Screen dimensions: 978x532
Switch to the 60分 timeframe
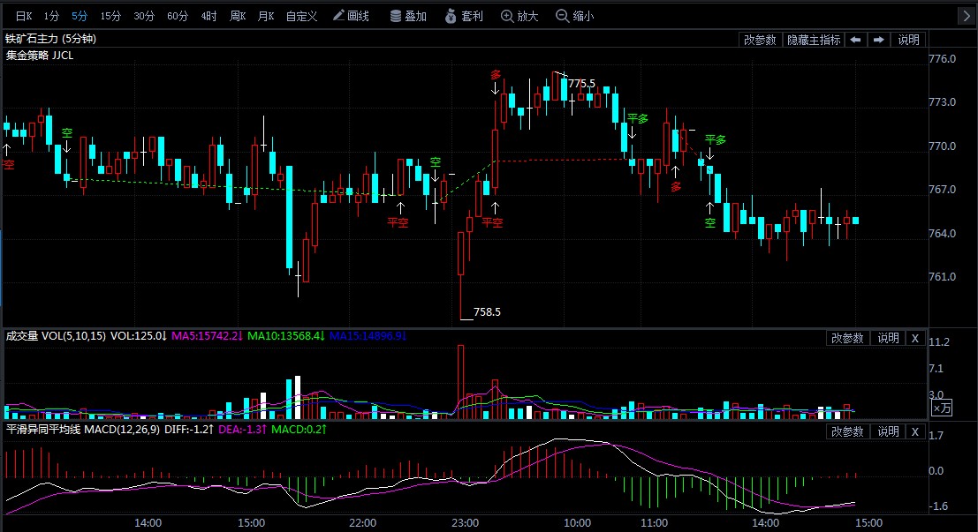click(178, 16)
